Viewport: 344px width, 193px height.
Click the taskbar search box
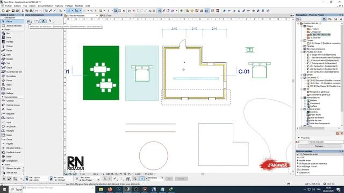(x=16, y=189)
